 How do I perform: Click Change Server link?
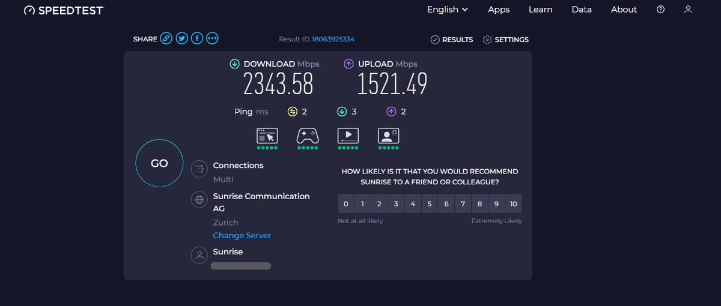(x=242, y=236)
